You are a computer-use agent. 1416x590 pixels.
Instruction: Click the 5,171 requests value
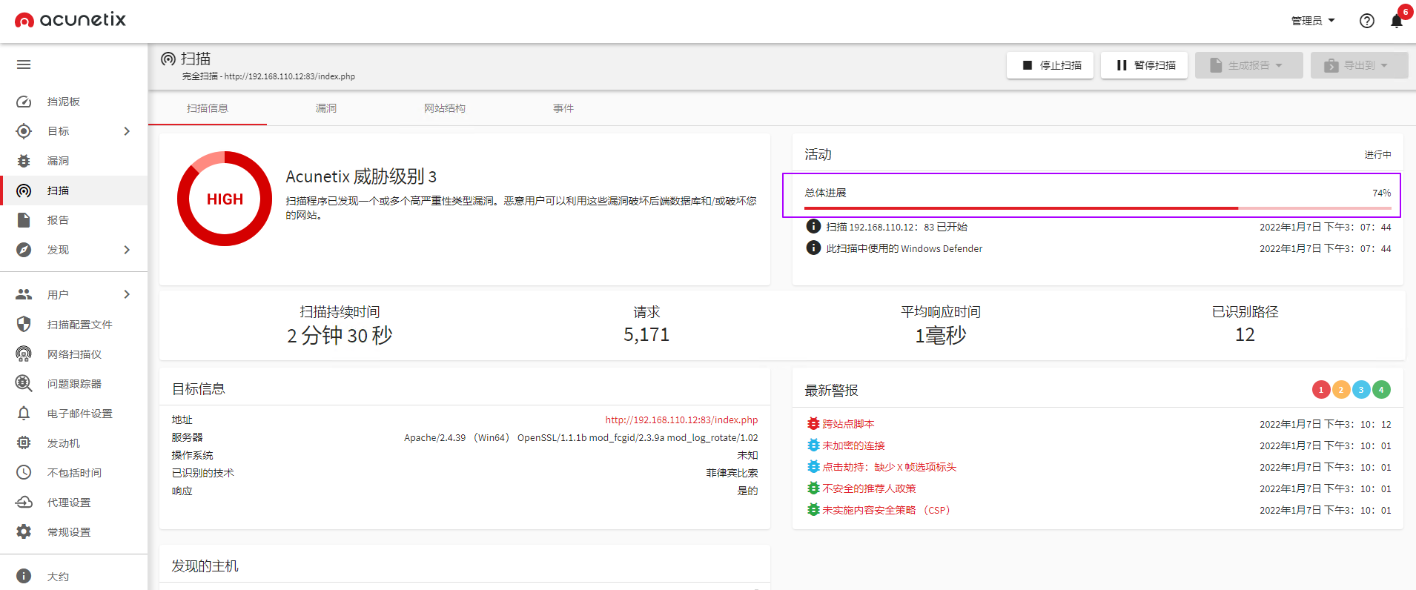(x=646, y=335)
